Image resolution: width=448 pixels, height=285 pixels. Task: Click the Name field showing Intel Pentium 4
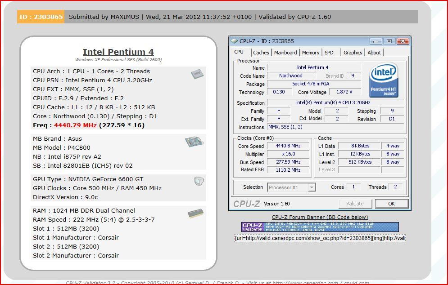tap(314, 67)
